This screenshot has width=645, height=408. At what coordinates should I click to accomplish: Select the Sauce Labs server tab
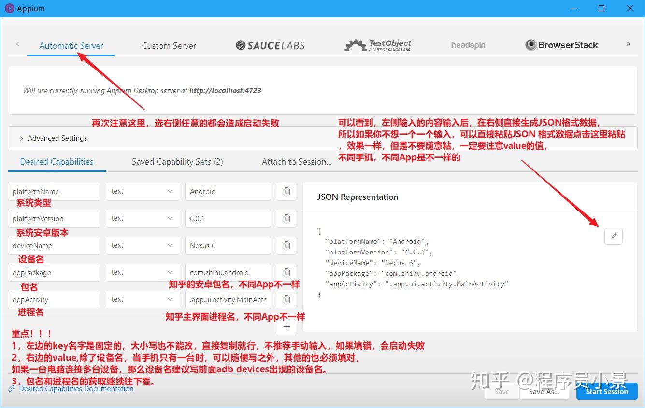tap(270, 45)
